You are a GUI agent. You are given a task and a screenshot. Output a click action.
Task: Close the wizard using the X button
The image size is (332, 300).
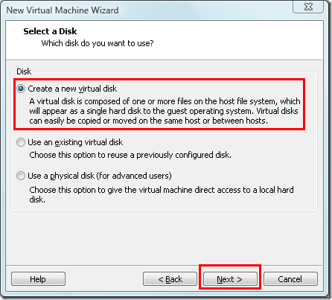point(308,7)
